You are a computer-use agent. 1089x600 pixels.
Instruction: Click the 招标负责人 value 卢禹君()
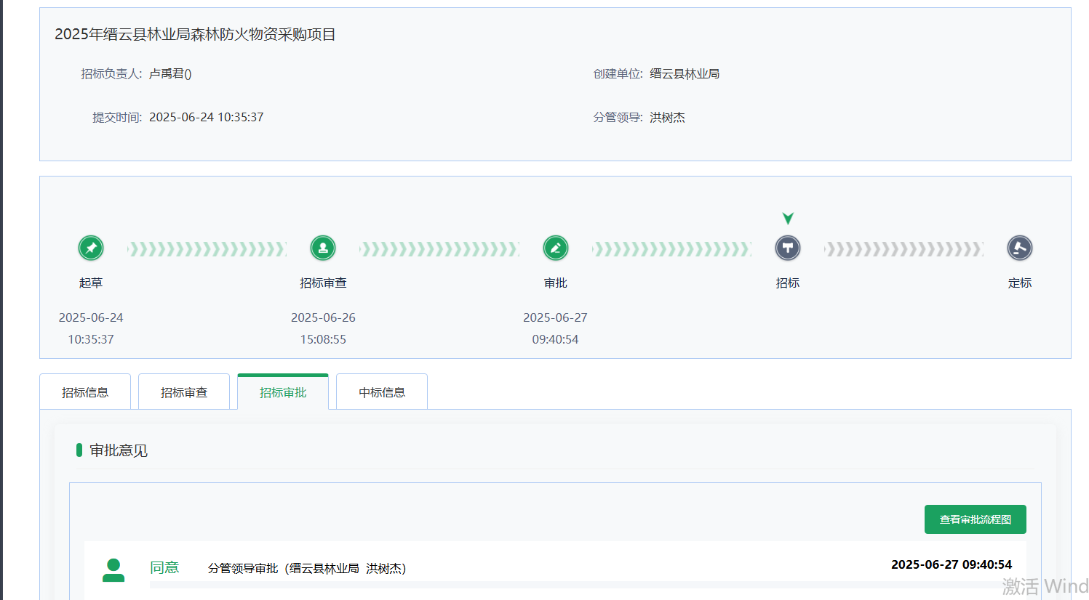(170, 73)
